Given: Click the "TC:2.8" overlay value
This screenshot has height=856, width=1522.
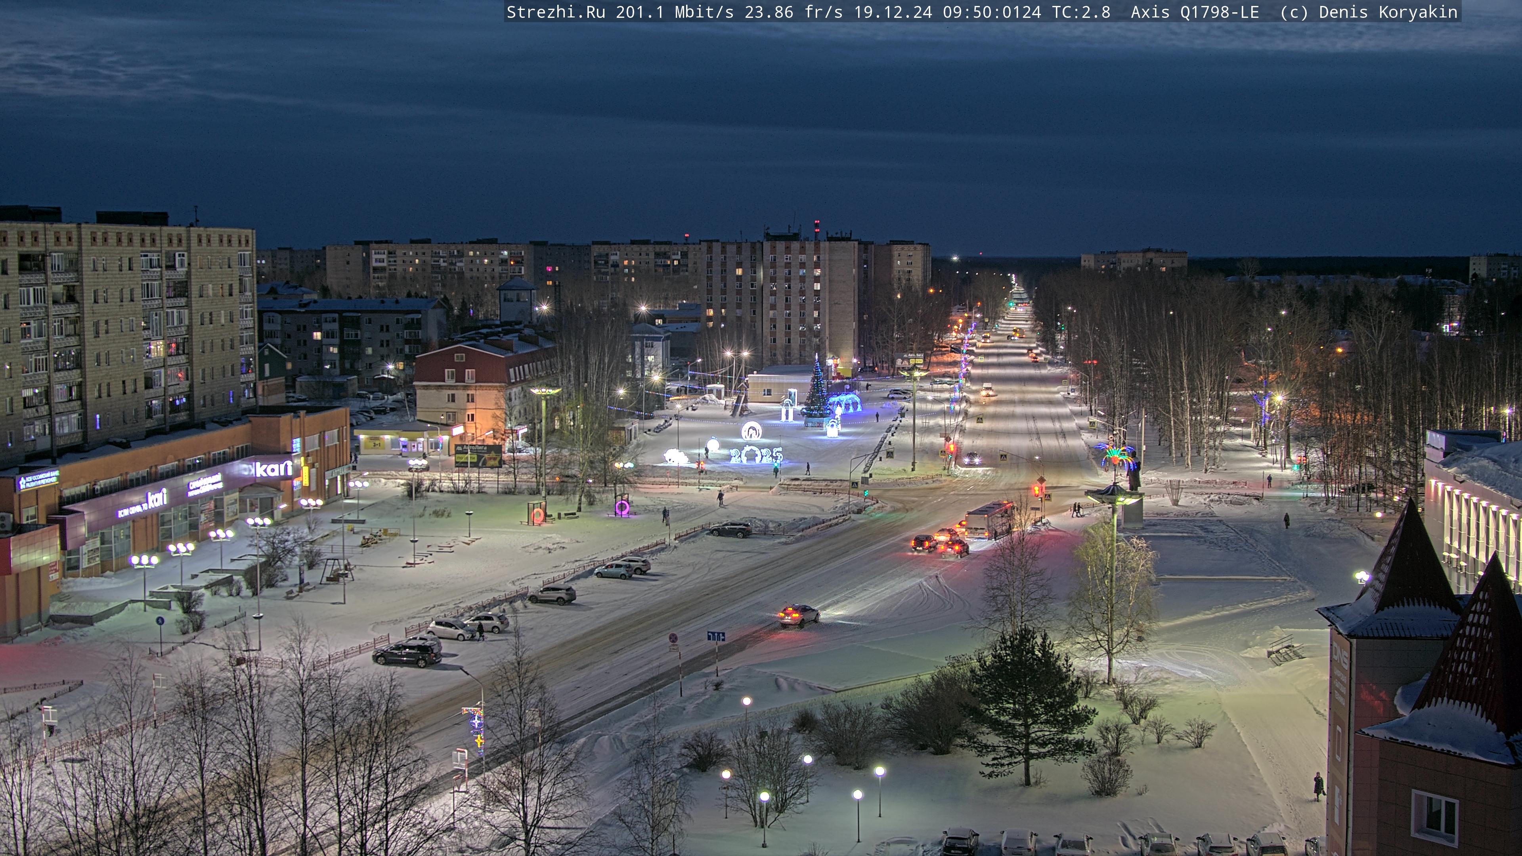Looking at the screenshot, I should [1081, 12].
